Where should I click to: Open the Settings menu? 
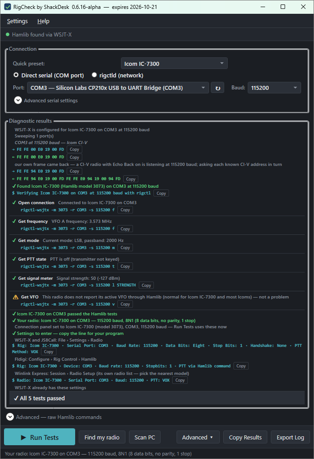point(17,21)
